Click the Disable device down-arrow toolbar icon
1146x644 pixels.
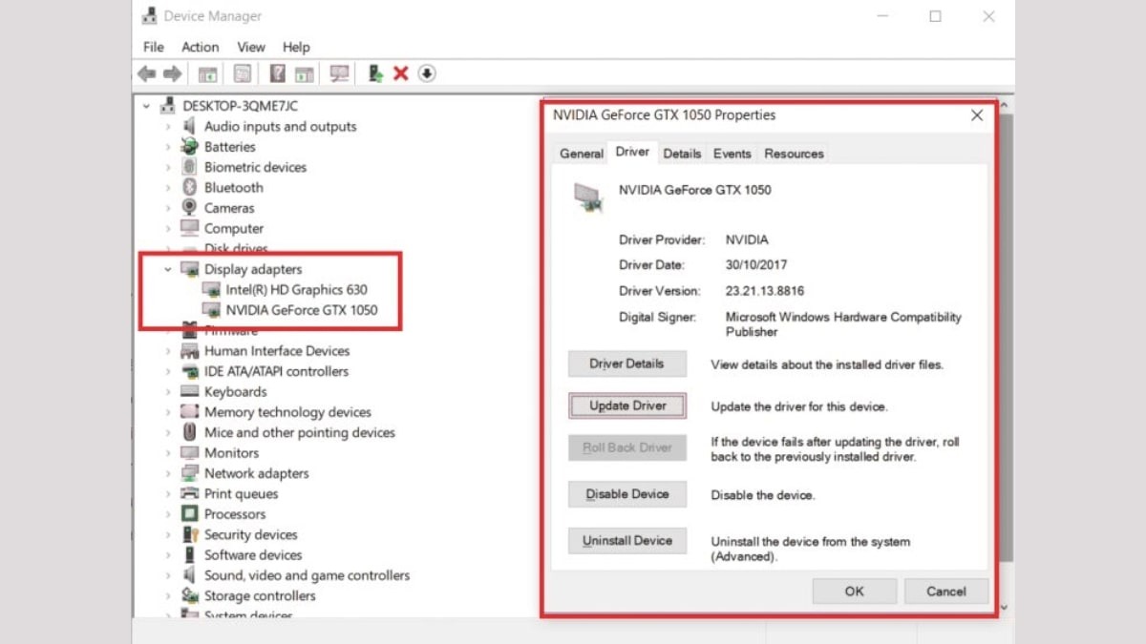[427, 73]
